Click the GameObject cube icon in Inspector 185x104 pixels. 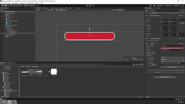pos(146,11)
